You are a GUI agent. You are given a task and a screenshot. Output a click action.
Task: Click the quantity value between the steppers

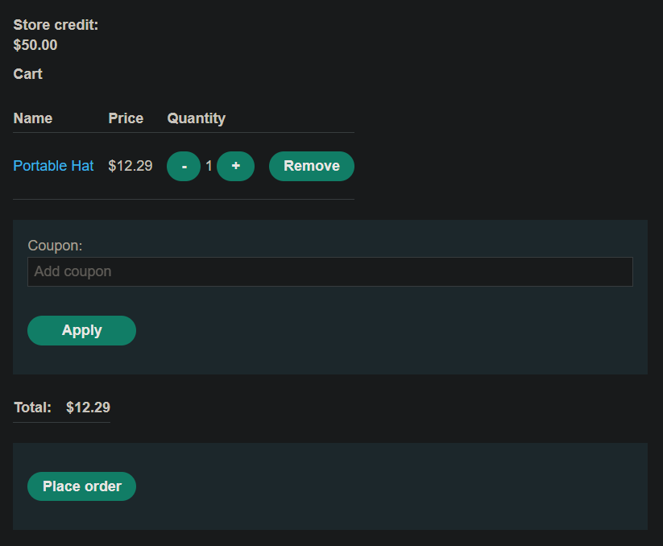click(x=209, y=166)
